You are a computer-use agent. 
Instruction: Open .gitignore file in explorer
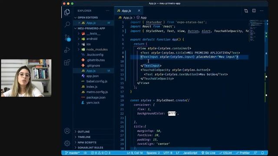point(93,65)
